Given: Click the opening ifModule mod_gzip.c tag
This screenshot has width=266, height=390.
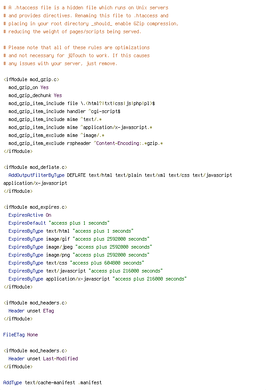Looking at the screenshot, I should [31, 80].
